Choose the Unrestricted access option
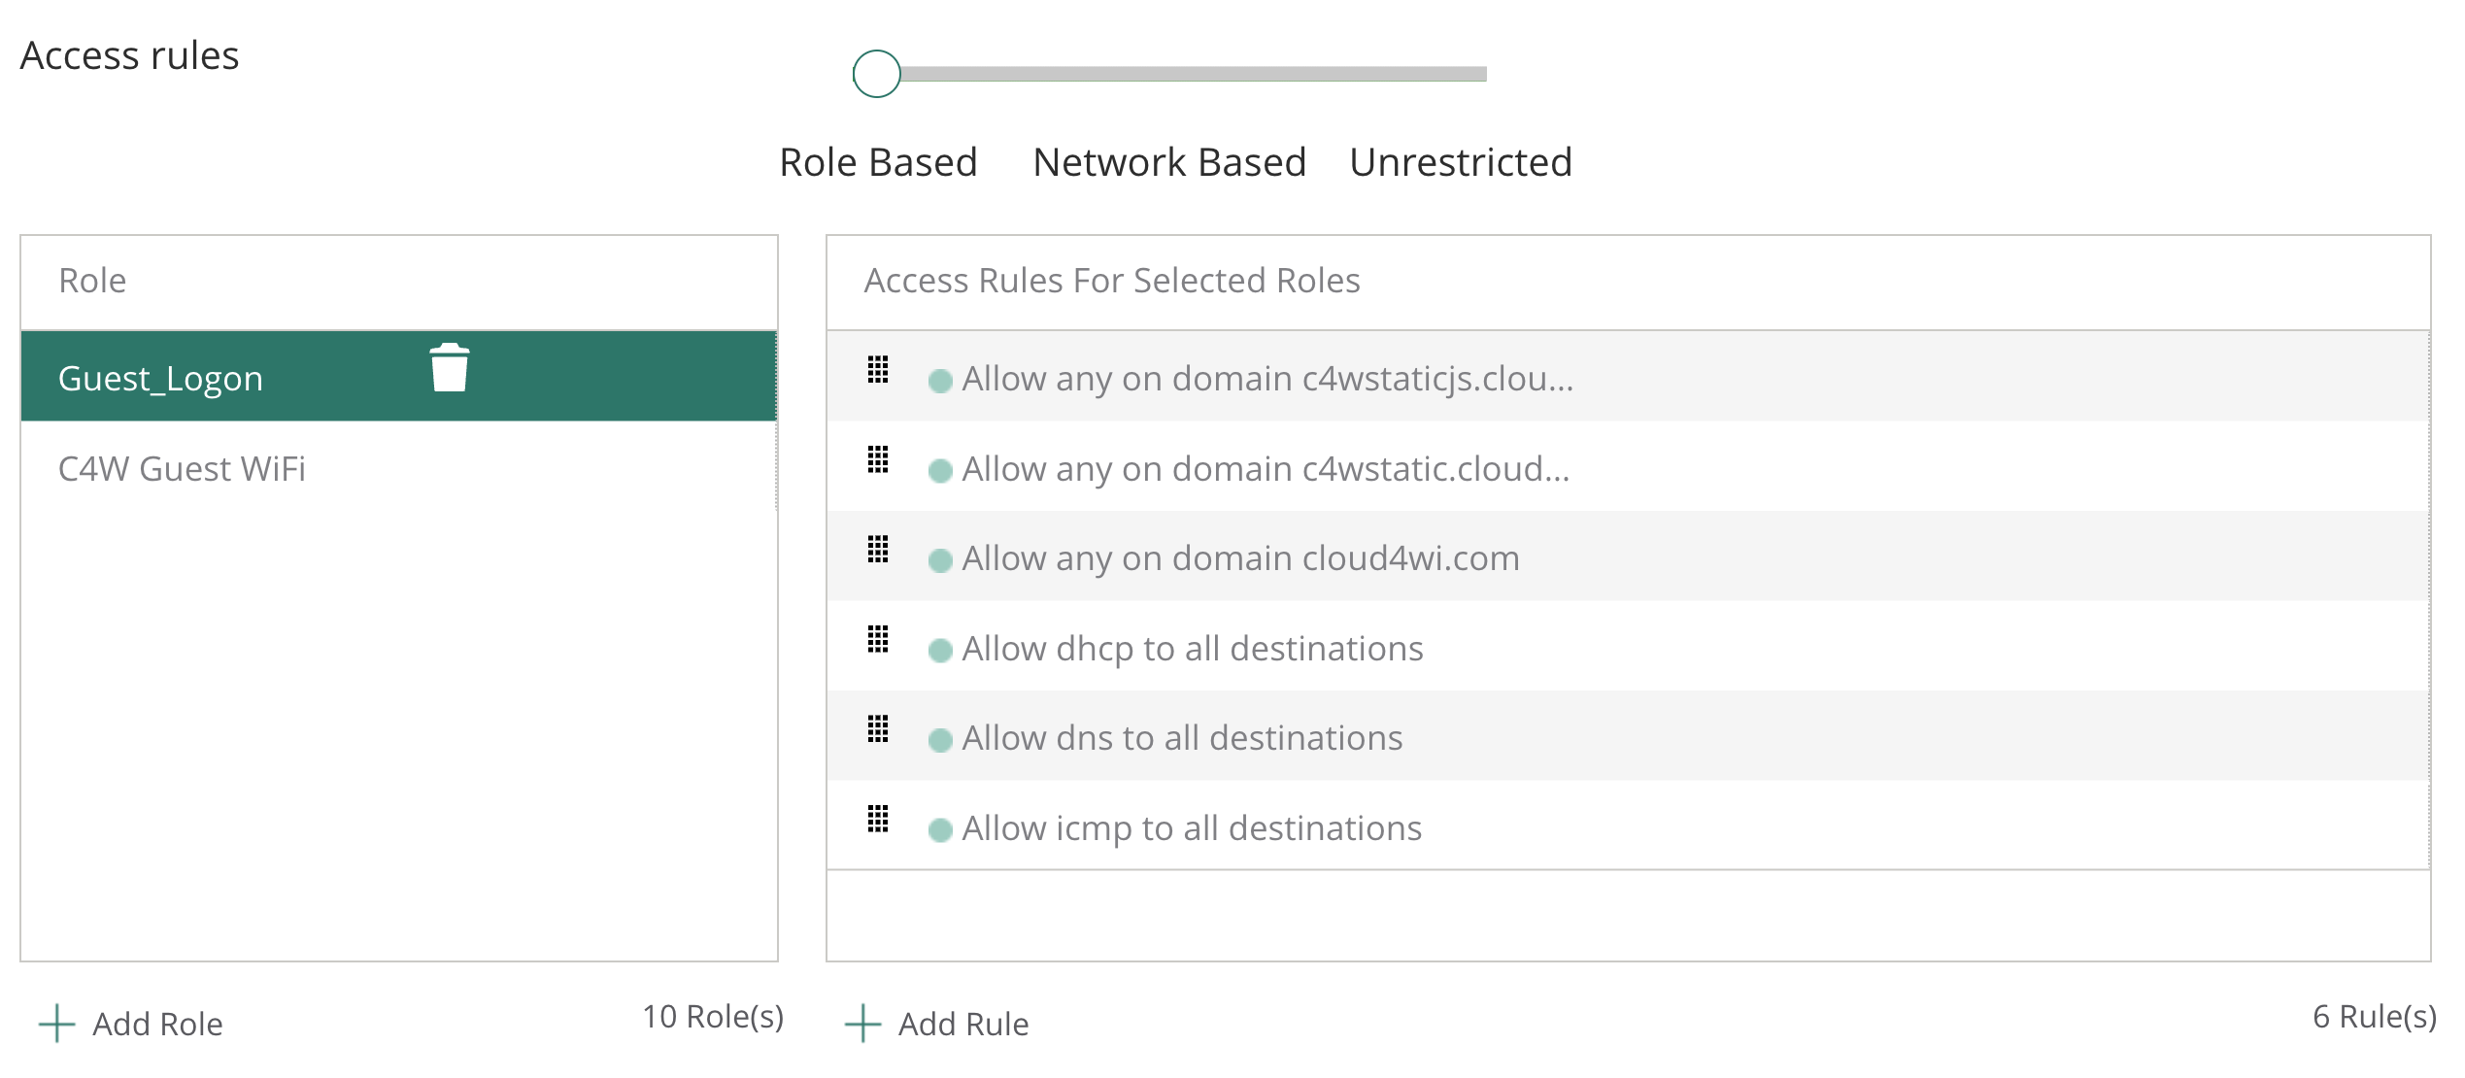The image size is (2465, 1078). (1461, 162)
